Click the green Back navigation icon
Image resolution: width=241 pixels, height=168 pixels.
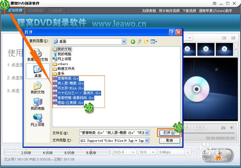coord(133,41)
